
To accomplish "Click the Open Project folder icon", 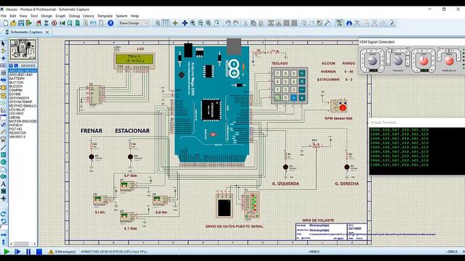I will click(13, 23).
